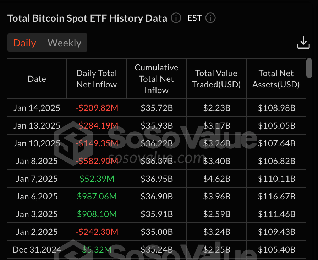Select the Daily tab
Screen dimensions: 318x260
[24, 43]
